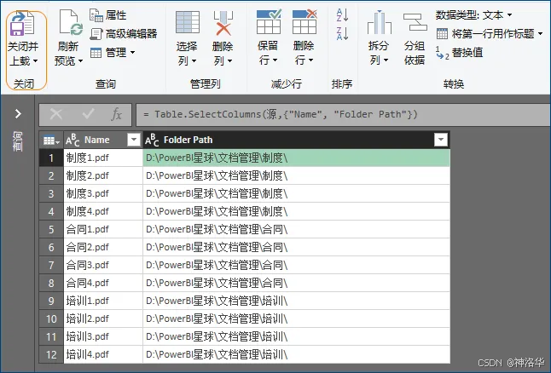This screenshot has height=373, width=551.
Task: Click 替换值 replace values
Action: point(459,53)
